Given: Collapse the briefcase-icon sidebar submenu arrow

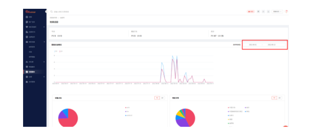Looking at the screenshot, I should coord(44,42).
